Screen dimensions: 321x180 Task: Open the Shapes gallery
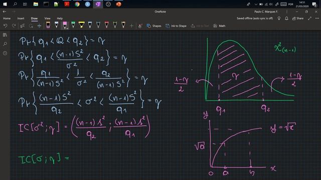coord(154,25)
